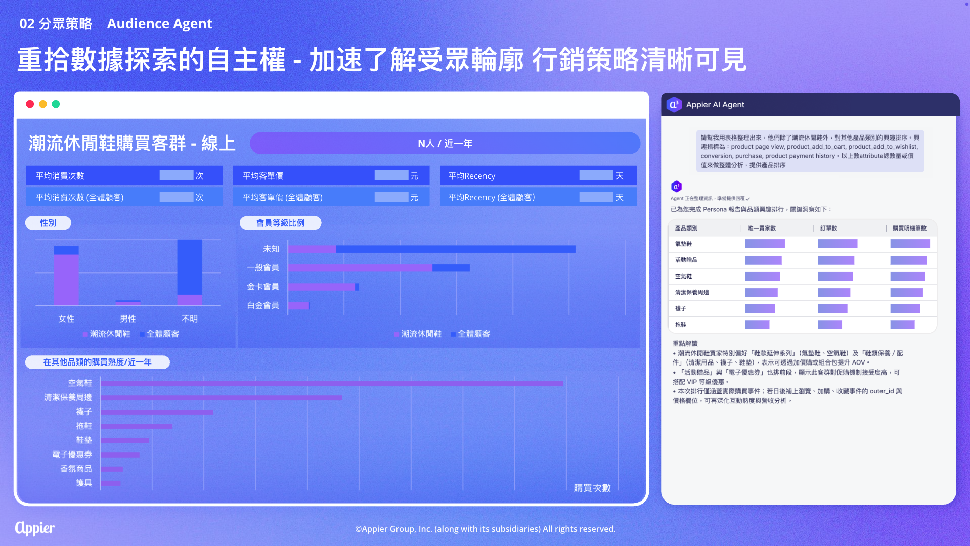Click the N人 / 近一年 header bar
Viewport: 970px width, 546px height.
pos(445,143)
